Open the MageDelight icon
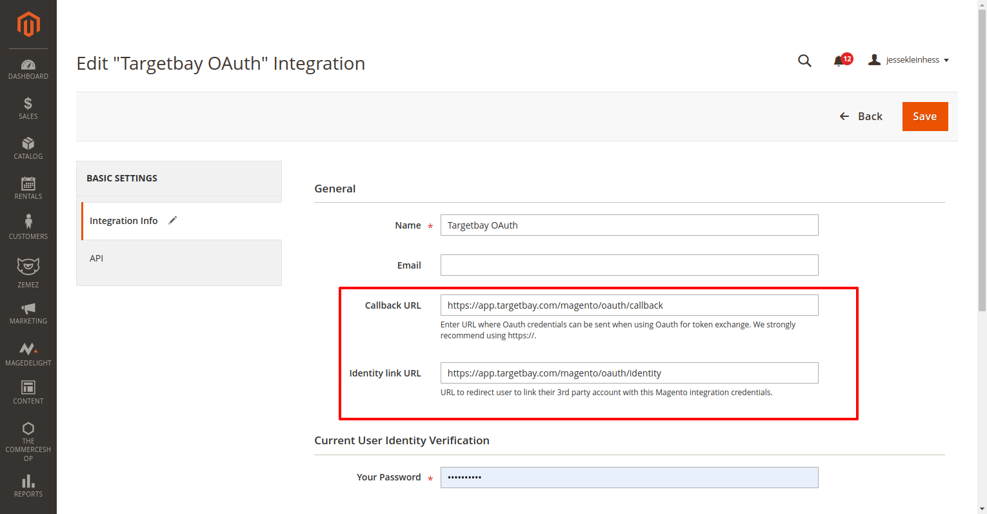Viewport: 987px width, 514px height. tap(28, 349)
